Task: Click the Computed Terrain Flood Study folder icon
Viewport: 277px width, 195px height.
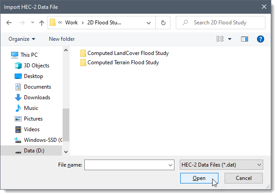Action: pyautogui.click(x=83, y=62)
